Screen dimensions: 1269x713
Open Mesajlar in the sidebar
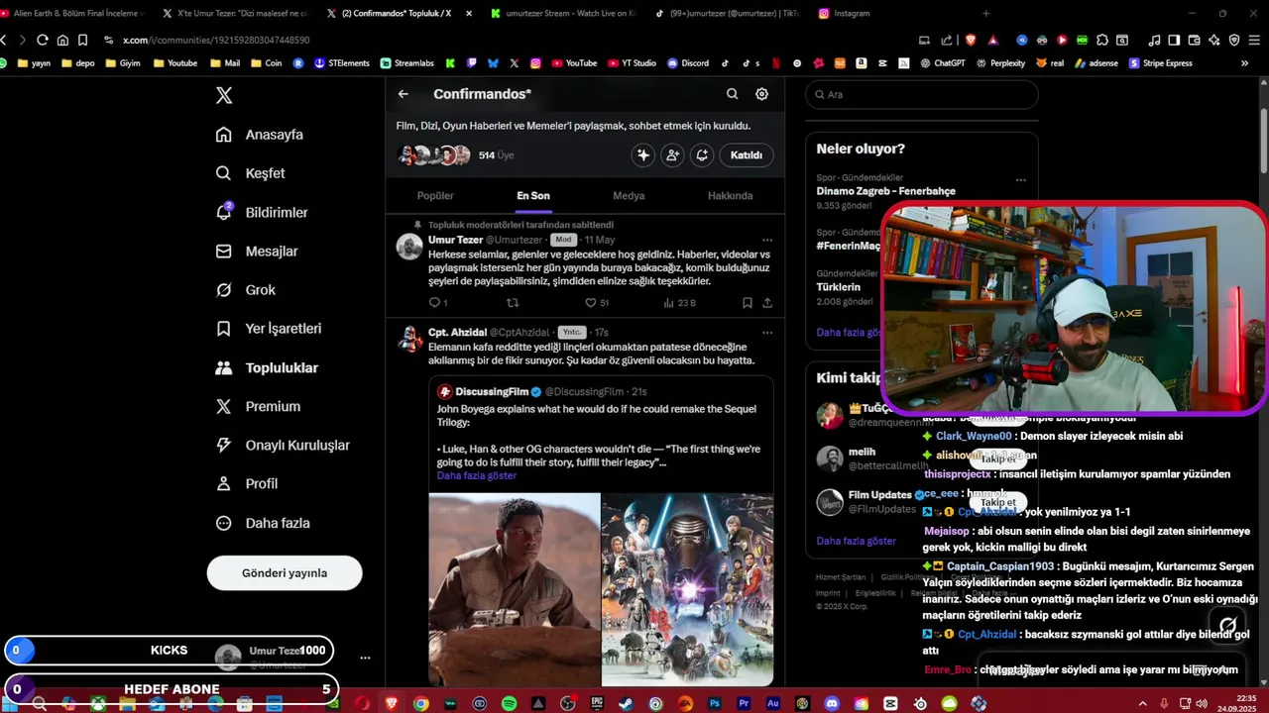click(x=257, y=252)
